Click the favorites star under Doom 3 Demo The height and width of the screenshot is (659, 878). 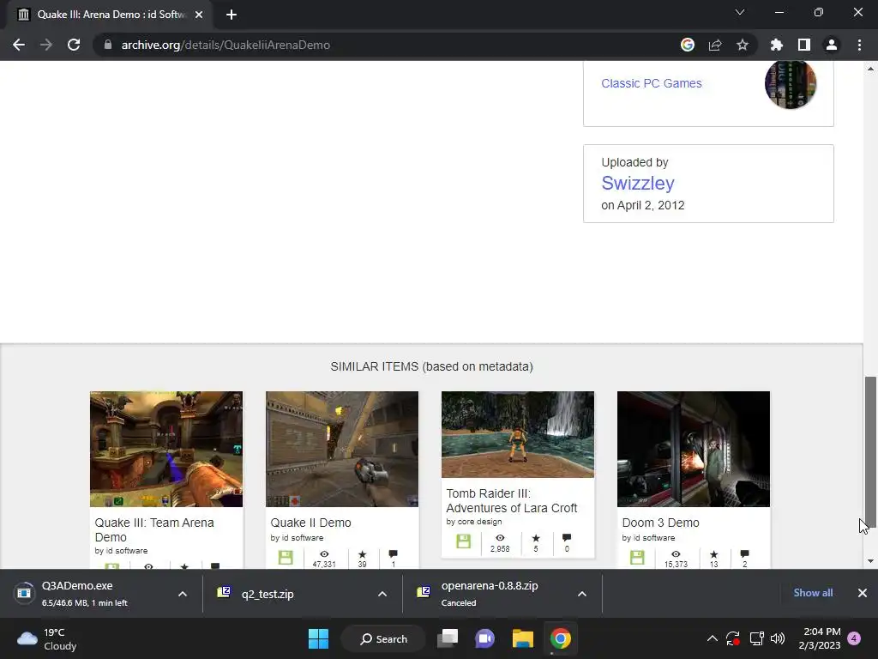(714, 554)
